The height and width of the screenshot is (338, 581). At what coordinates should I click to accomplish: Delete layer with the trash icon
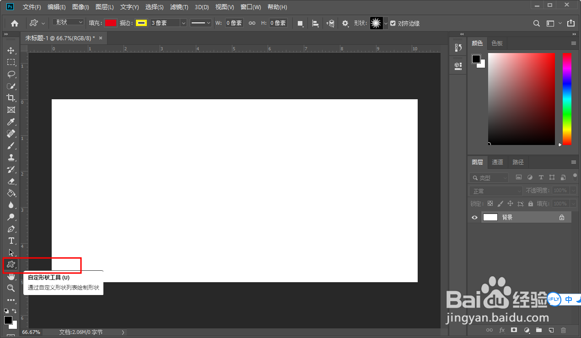click(564, 330)
